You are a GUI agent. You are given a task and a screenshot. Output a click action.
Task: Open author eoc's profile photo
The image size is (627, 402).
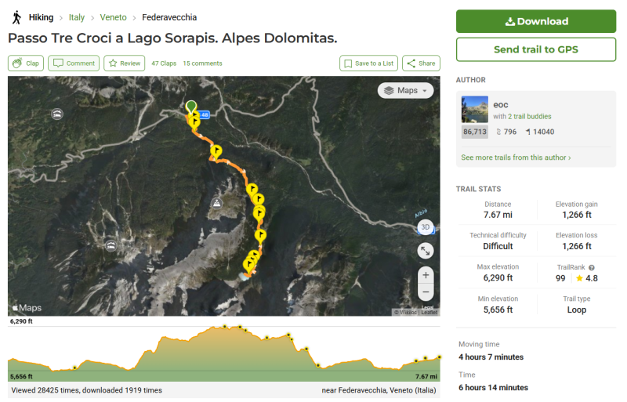pos(475,110)
